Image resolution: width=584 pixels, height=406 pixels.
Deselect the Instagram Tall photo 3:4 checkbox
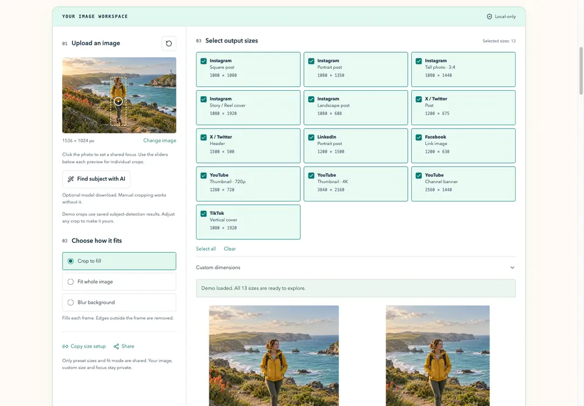[419, 61]
